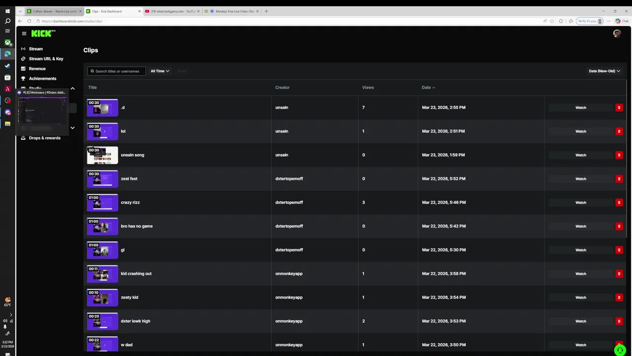Viewport: 632px width, 356px height.
Task: Click the browser address bar URL
Action: (x=72, y=21)
